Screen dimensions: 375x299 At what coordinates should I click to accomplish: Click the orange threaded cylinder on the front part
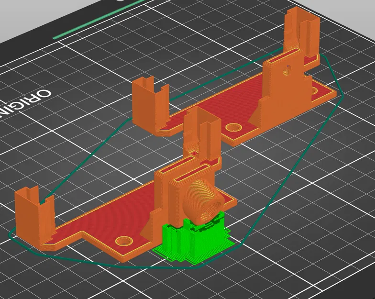[203, 201]
